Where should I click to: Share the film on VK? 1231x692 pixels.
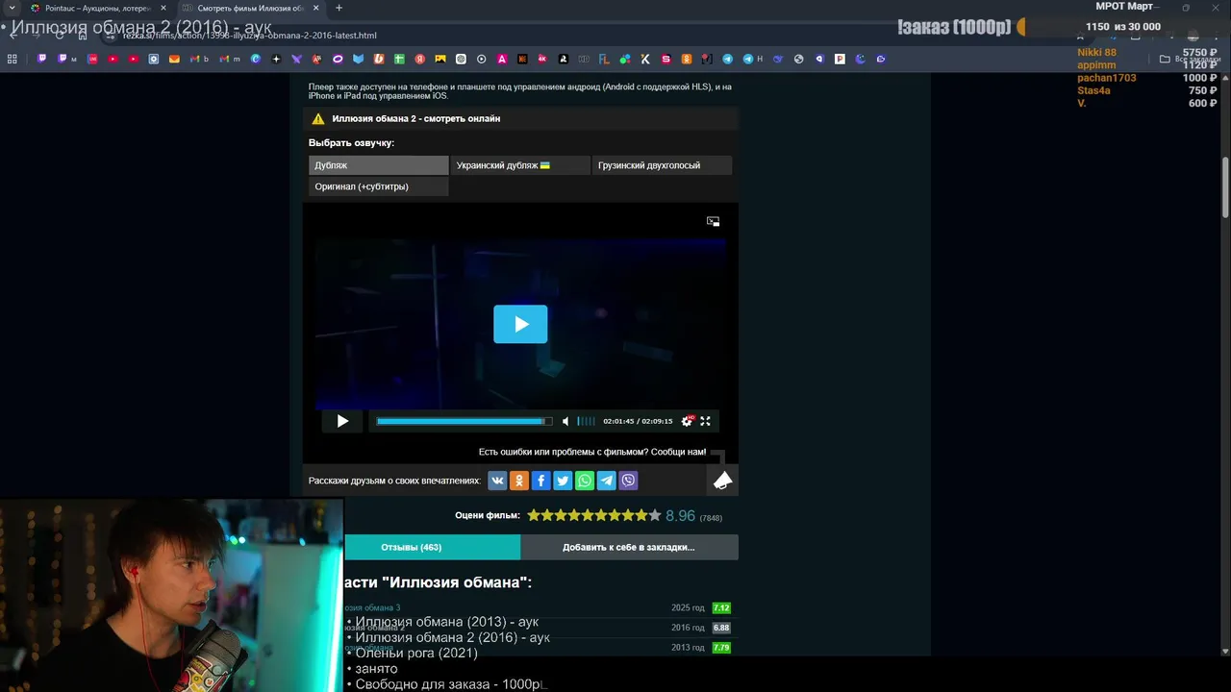coord(497,481)
